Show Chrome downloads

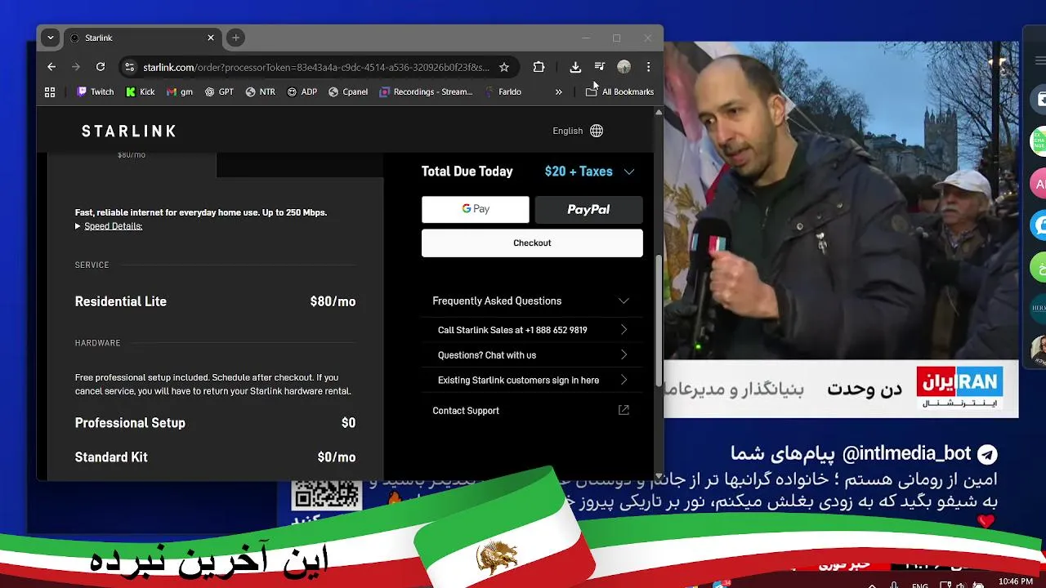click(x=575, y=67)
